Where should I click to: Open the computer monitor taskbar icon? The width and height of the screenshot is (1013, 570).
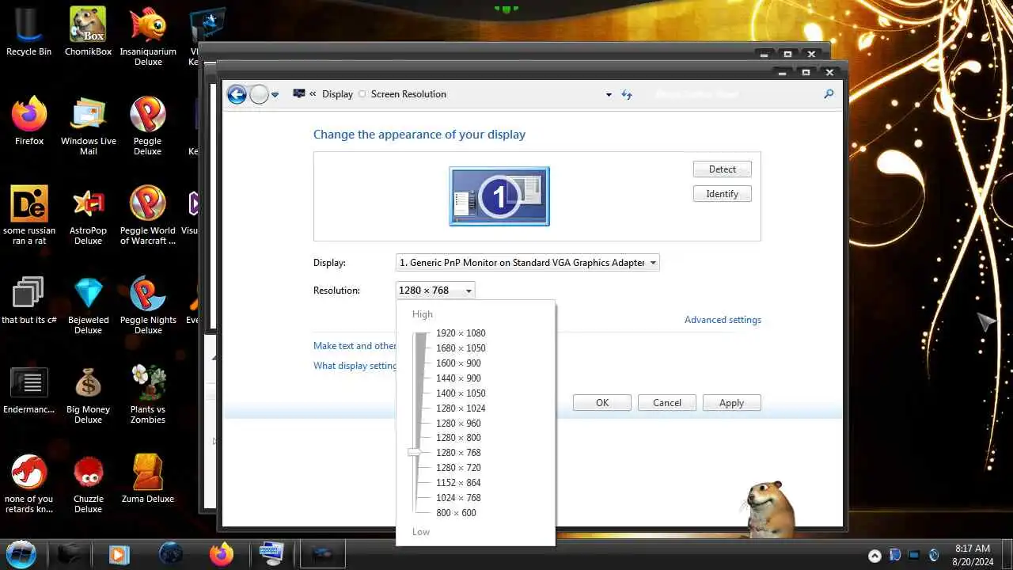[271, 554]
